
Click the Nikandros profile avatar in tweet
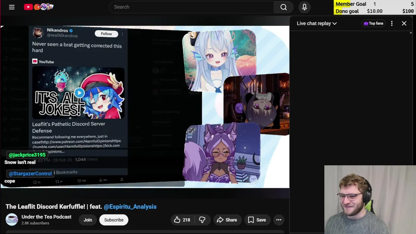tap(38, 33)
